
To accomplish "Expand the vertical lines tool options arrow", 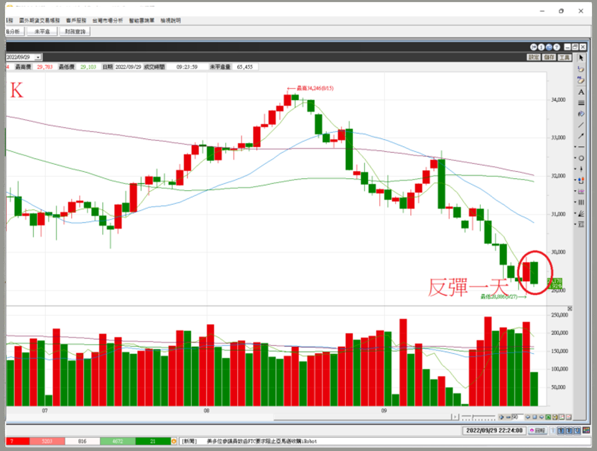I will coord(575,202).
